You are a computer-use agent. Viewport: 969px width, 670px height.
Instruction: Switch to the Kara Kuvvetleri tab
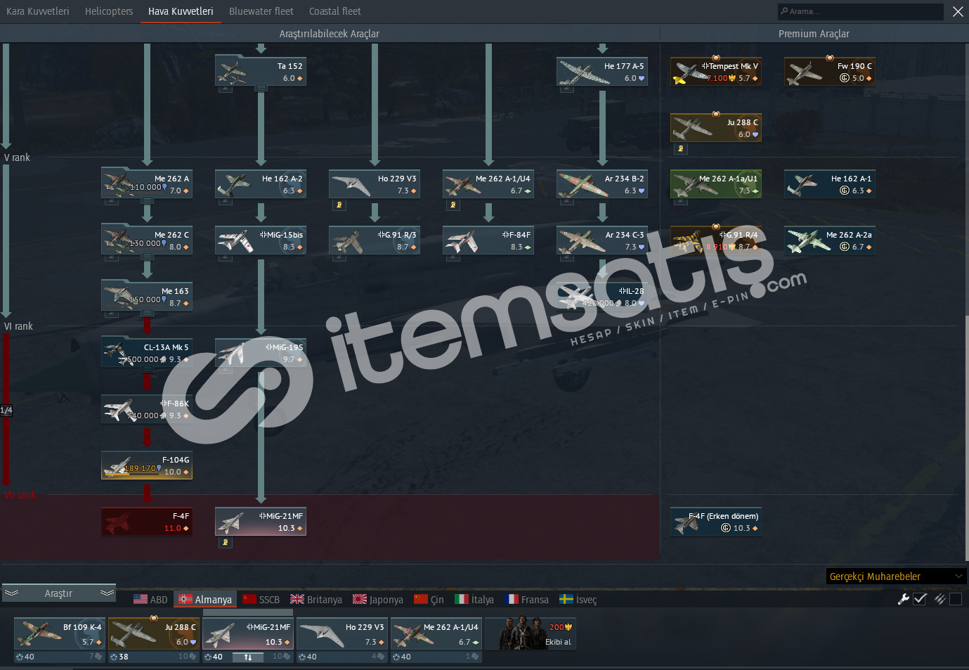38,11
